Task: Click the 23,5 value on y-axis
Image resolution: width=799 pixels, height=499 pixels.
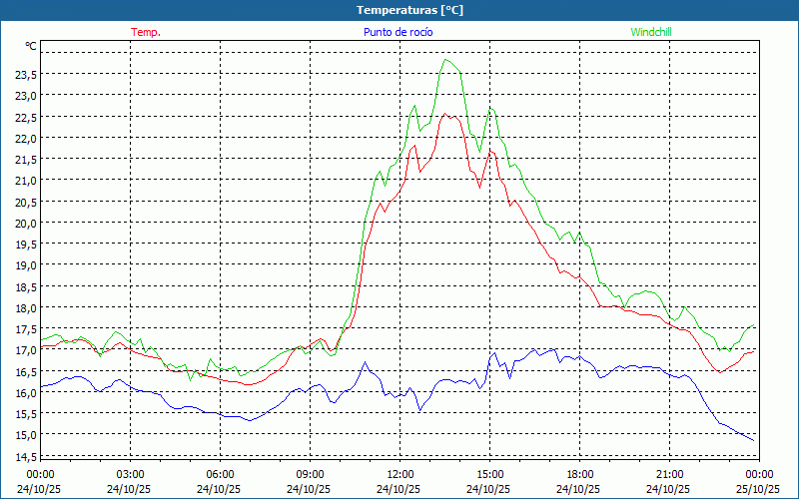Action: coord(26,74)
